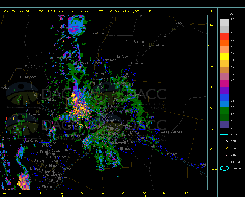245x197 pixels.
Task: Select the cyan 50YD track arrow icon
Action: tap(224, 134)
